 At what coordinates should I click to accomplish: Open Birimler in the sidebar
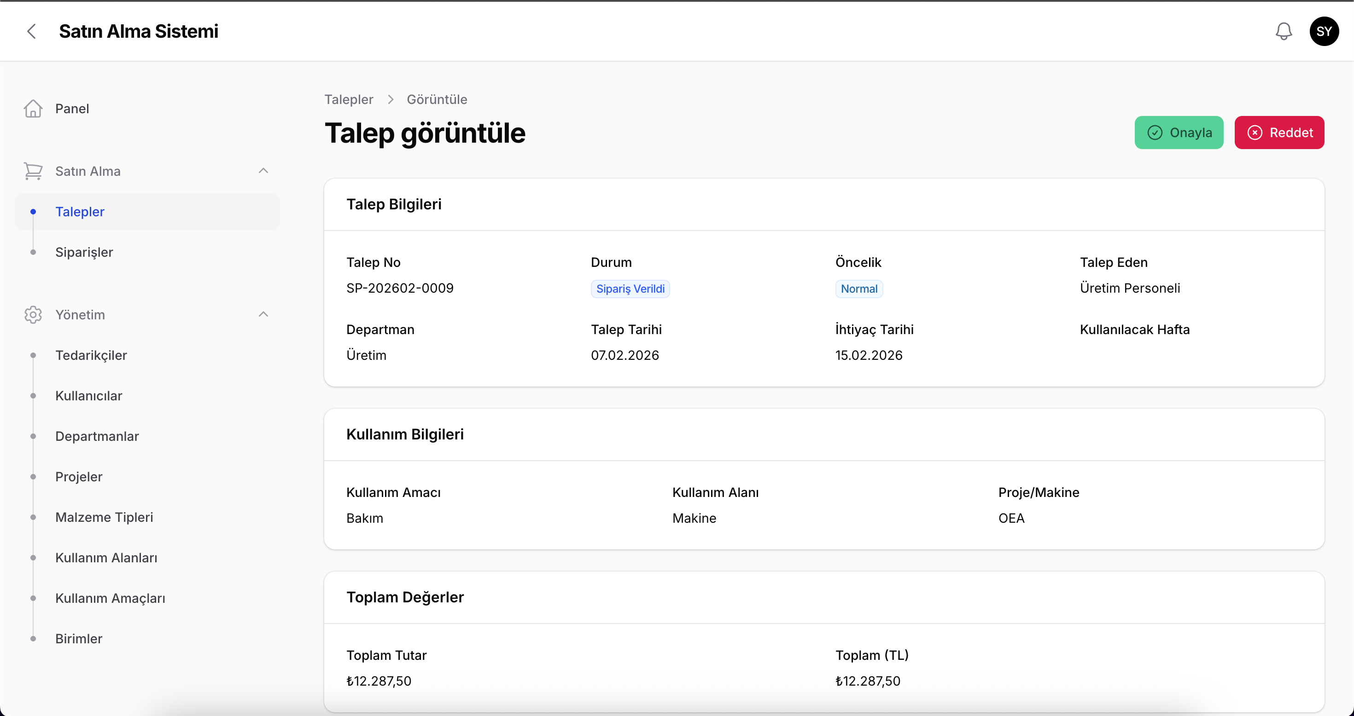79,638
